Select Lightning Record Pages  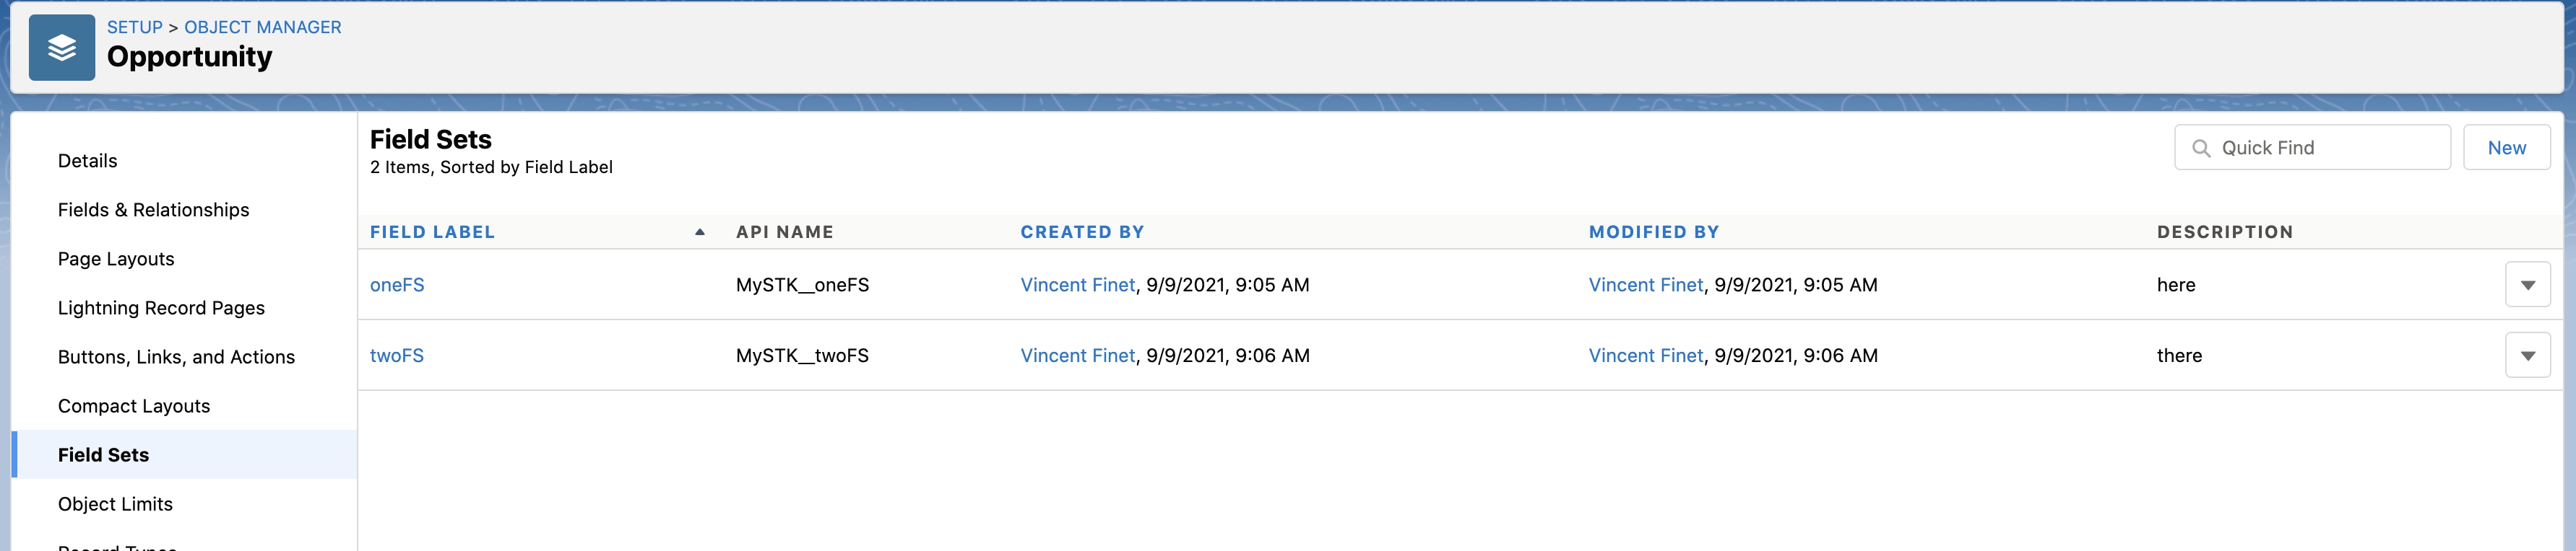pyautogui.click(x=161, y=307)
